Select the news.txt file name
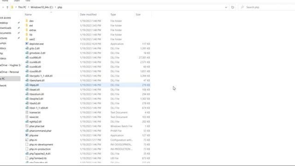The image size is (295, 166). (x=34, y=117)
